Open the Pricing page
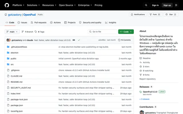This screenshot has width=183, height=114. (98, 5)
